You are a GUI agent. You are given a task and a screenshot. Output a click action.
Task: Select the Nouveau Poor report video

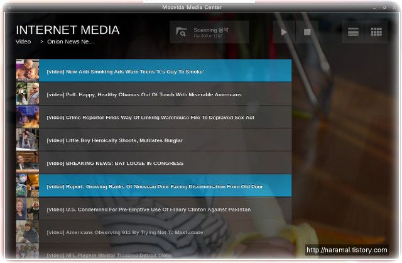point(165,186)
